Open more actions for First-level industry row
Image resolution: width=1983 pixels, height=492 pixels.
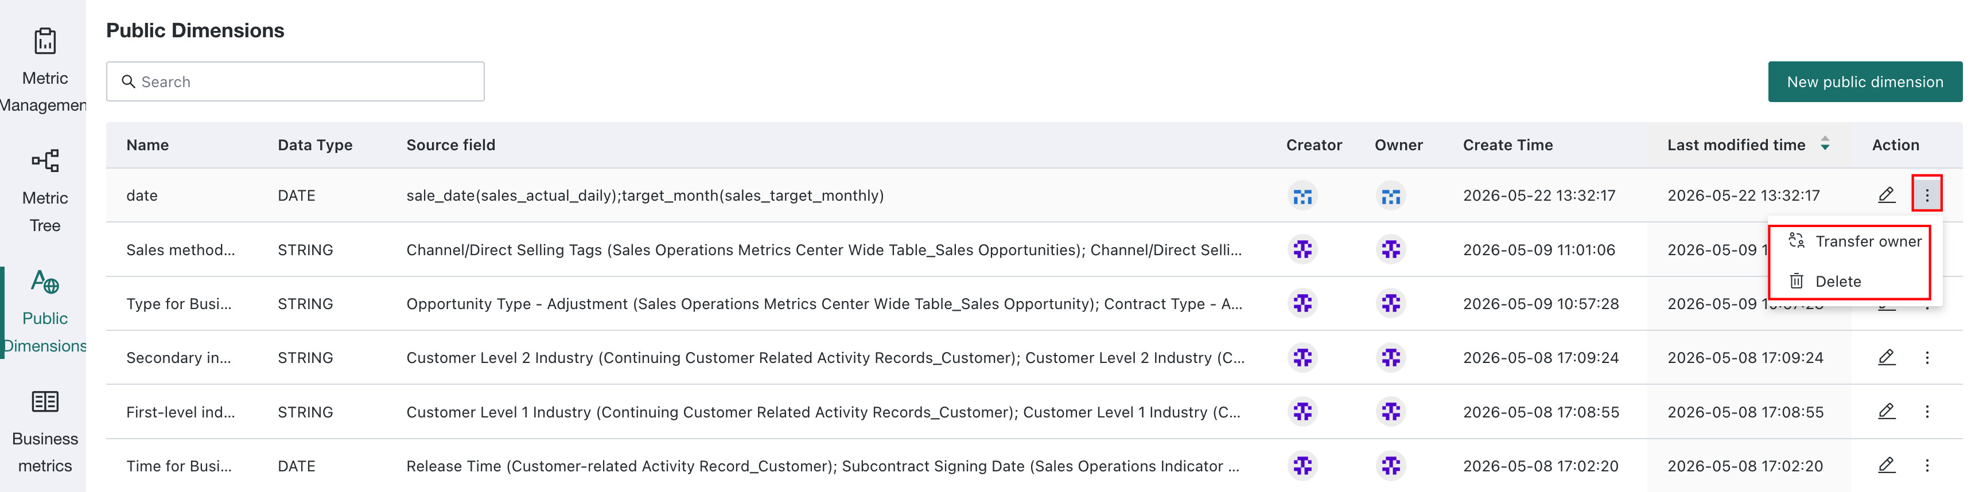pyautogui.click(x=1927, y=411)
